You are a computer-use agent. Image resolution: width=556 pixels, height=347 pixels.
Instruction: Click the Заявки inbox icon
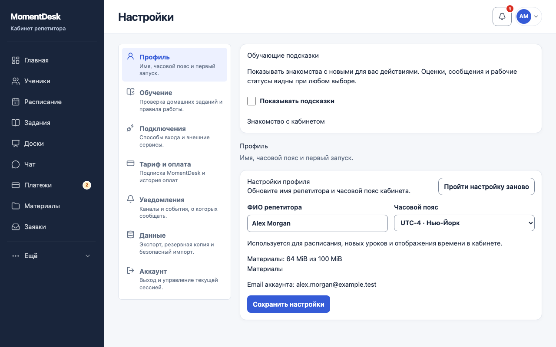click(x=16, y=227)
